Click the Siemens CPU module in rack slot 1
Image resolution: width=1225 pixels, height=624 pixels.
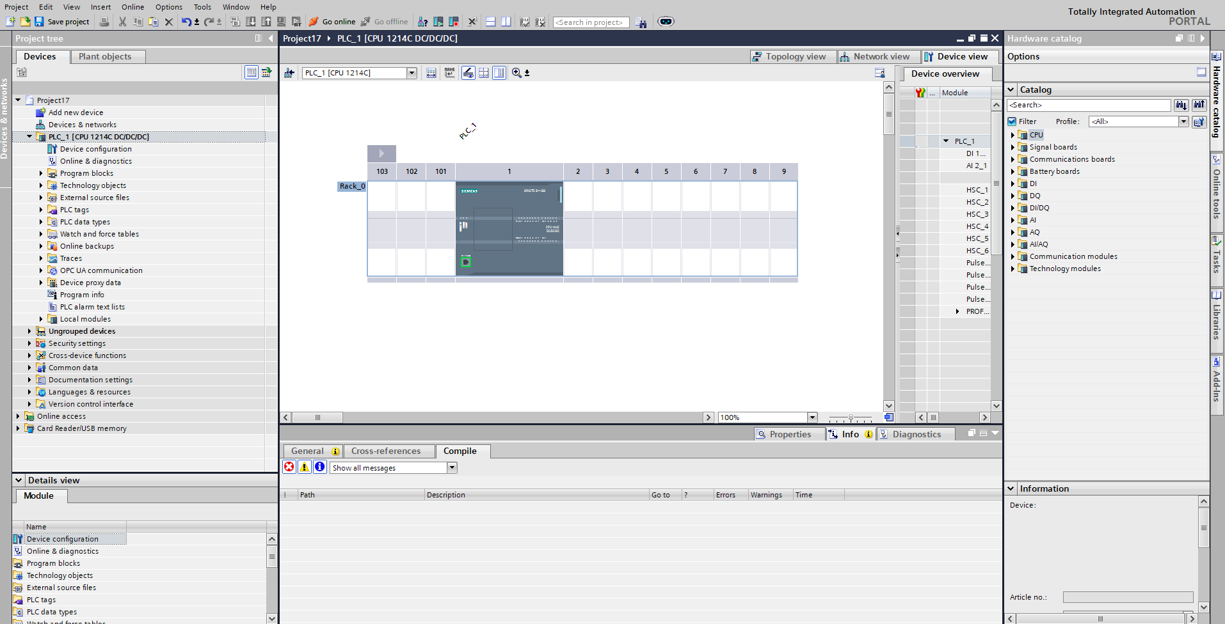tap(509, 228)
